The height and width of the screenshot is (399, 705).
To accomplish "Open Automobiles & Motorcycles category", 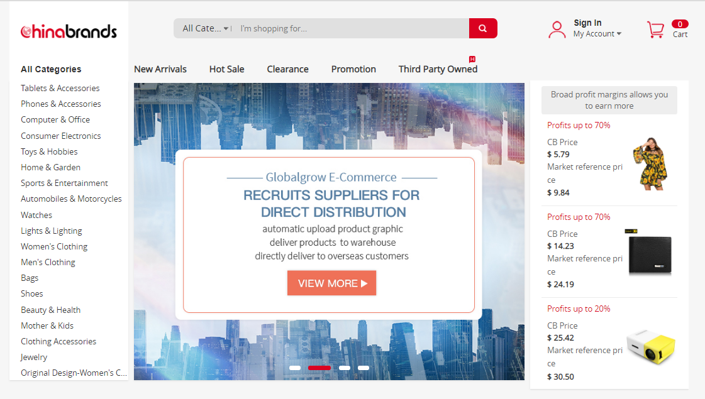I will click(x=71, y=199).
